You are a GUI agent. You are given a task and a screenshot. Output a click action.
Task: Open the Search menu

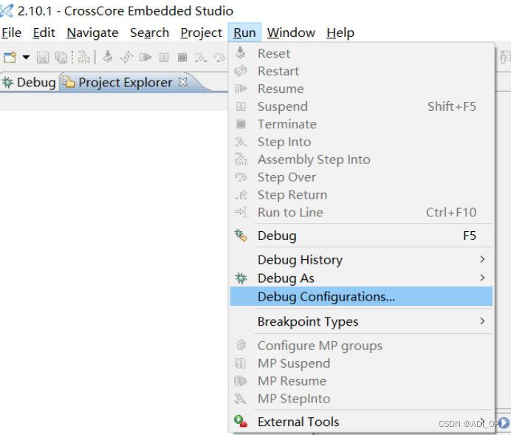tap(150, 32)
